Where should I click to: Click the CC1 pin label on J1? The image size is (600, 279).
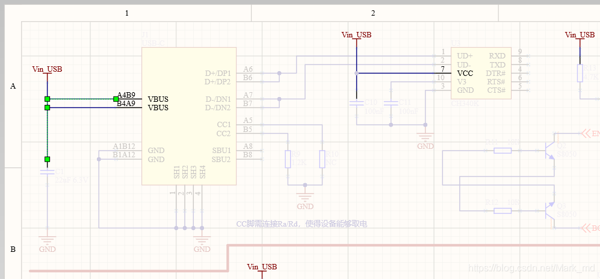click(223, 125)
